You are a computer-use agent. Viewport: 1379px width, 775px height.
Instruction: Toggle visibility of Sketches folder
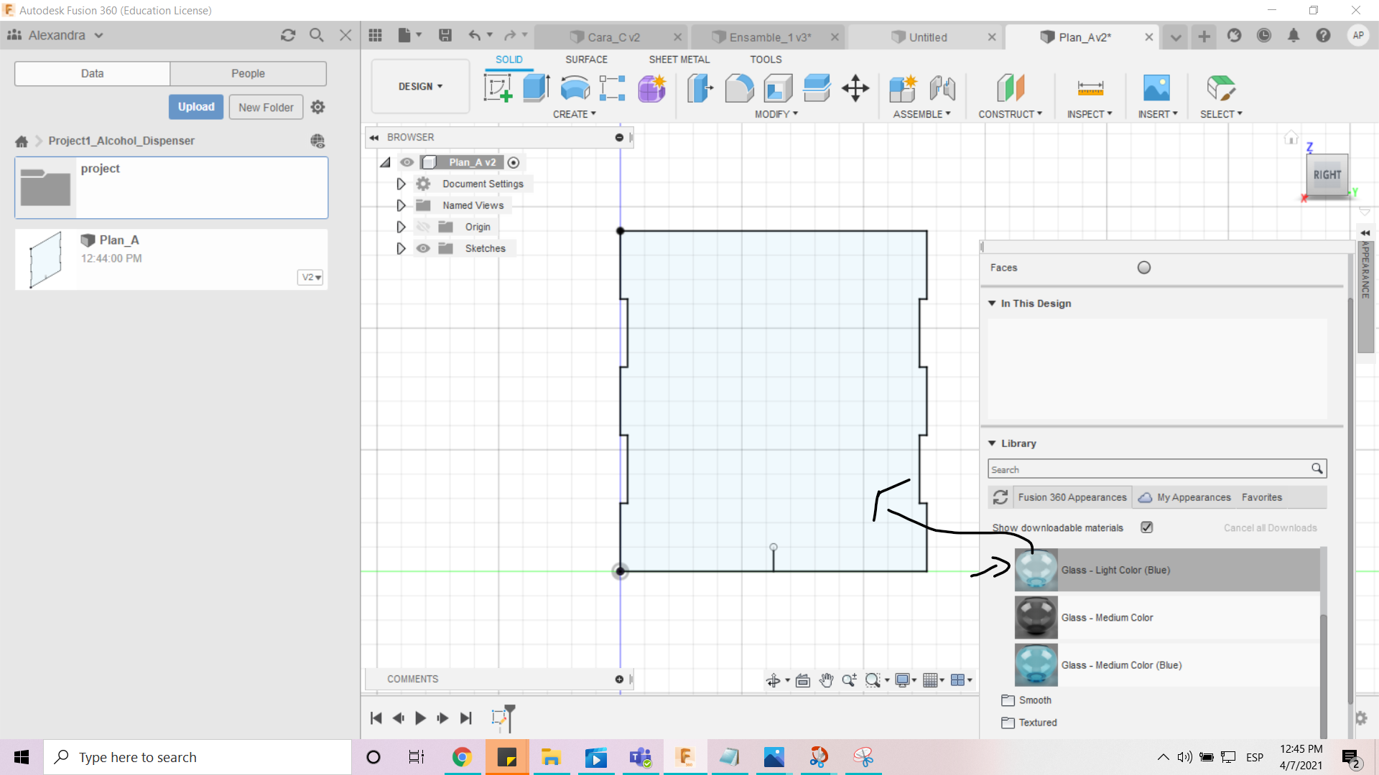tap(423, 248)
